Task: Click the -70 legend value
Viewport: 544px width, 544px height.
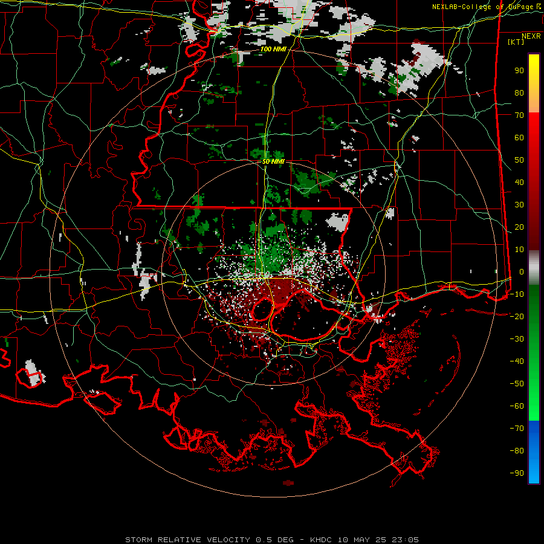Action: pyautogui.click(x=517, y=429)
